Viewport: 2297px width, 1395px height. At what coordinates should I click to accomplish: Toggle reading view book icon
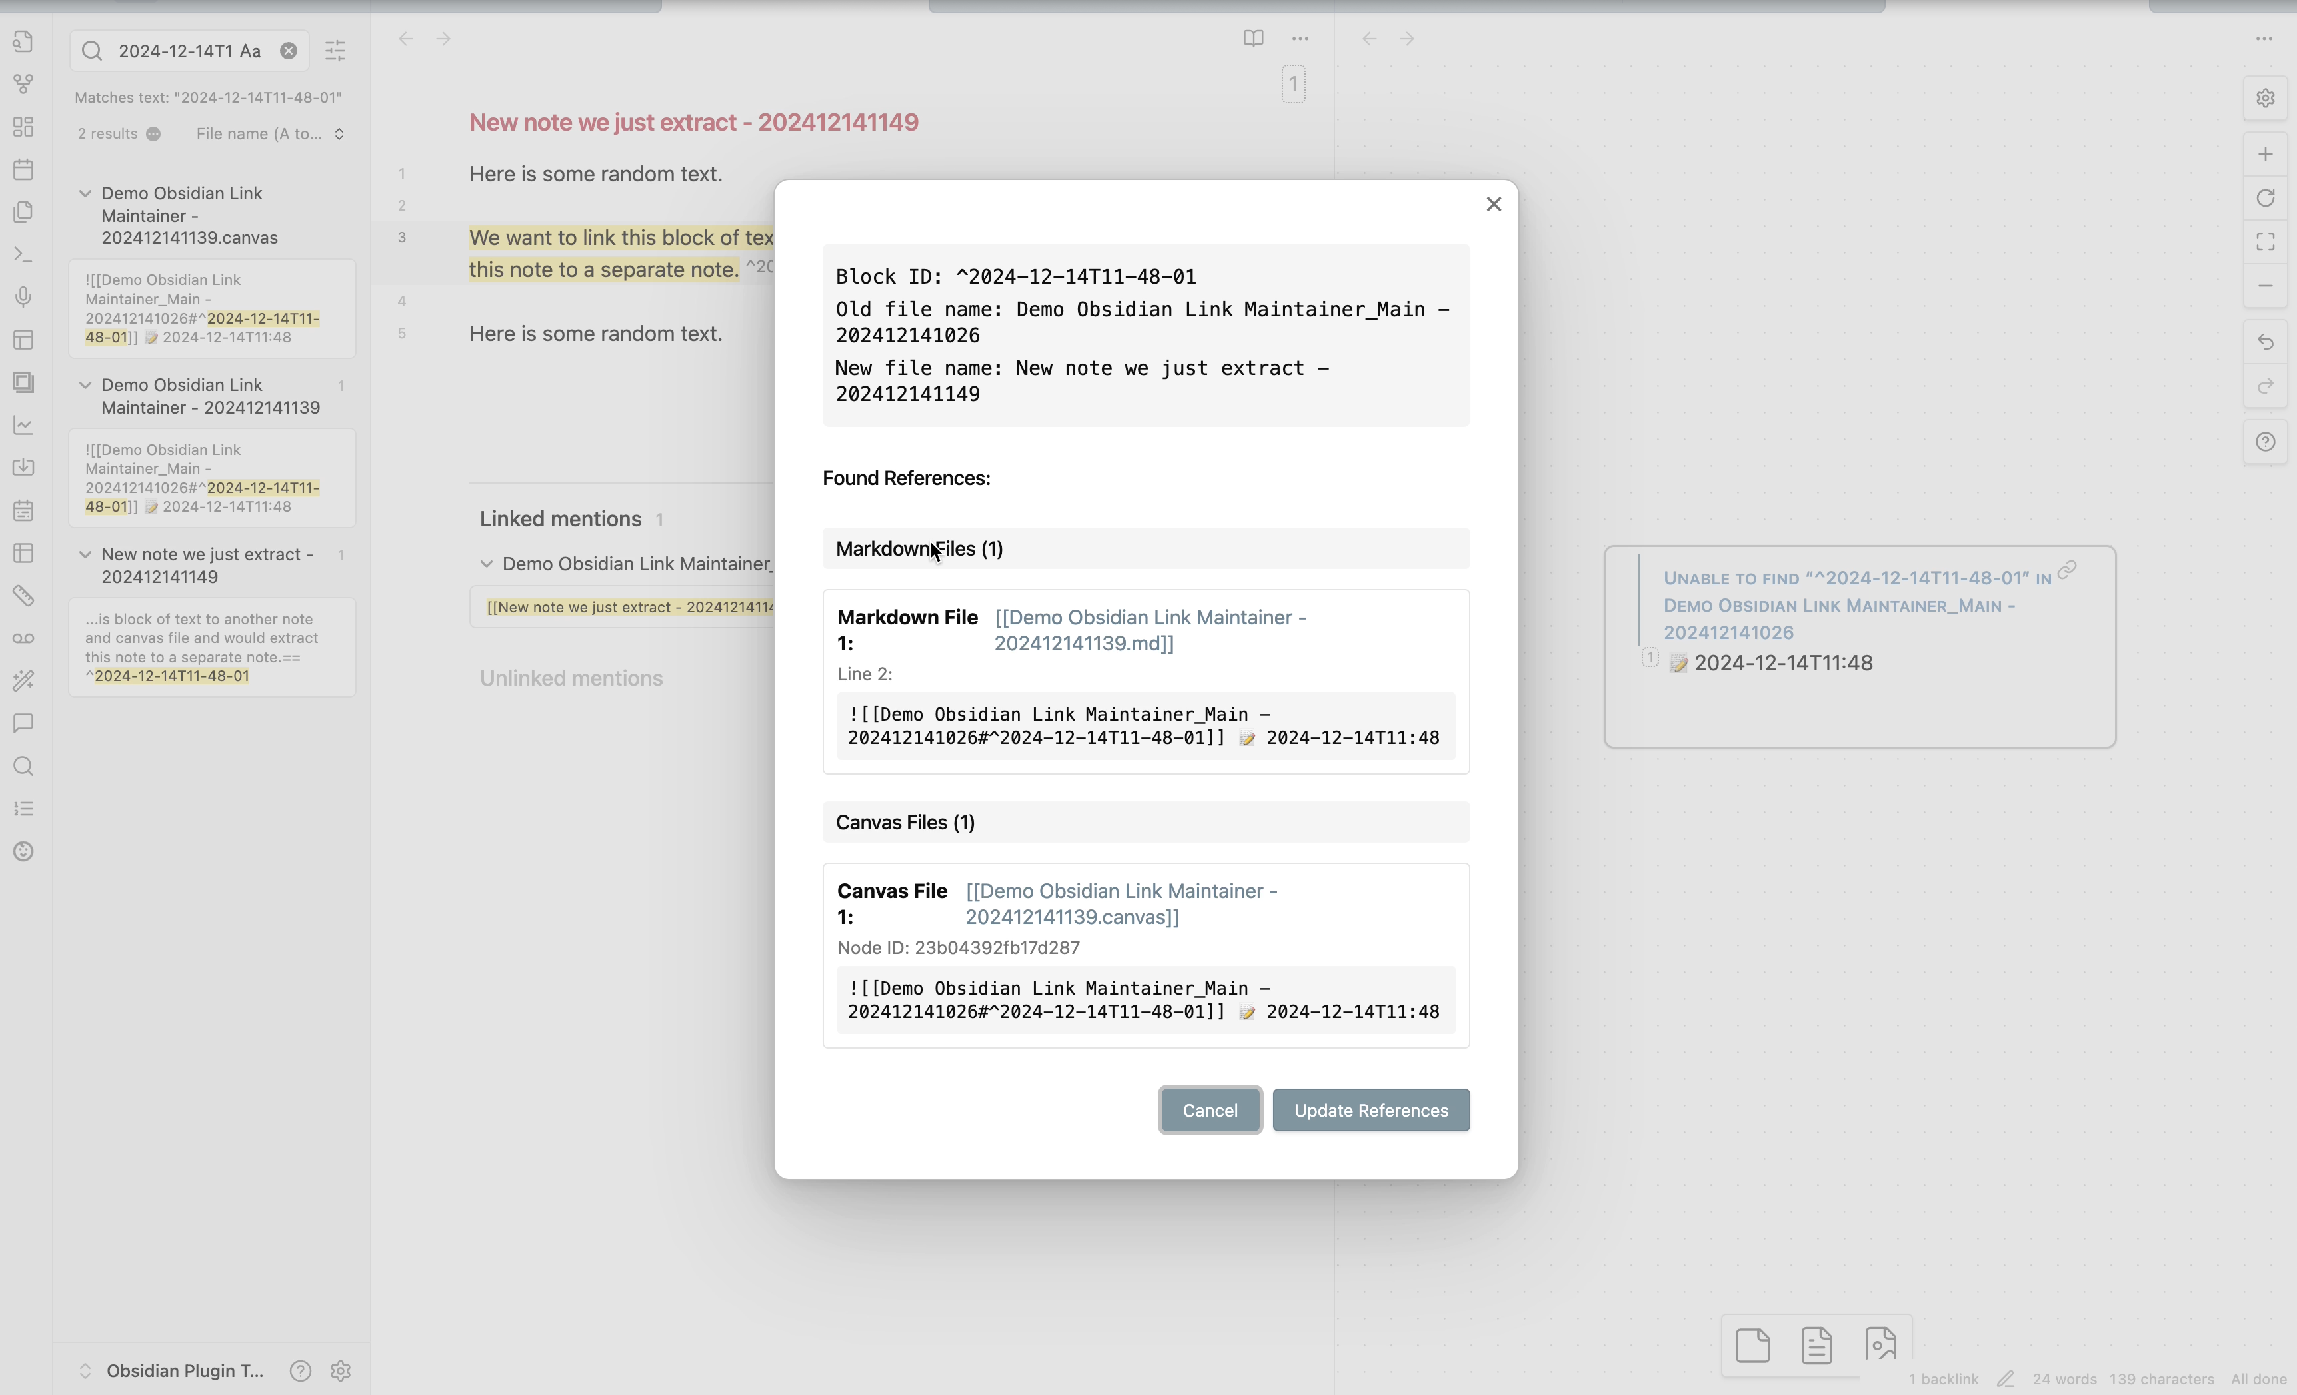coord(1253,38)
